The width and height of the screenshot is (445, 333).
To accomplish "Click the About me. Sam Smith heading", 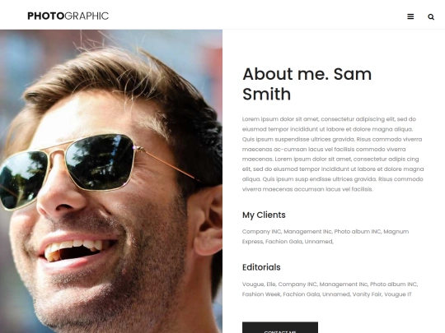I will pyautogui.click(x=307, y=84).
